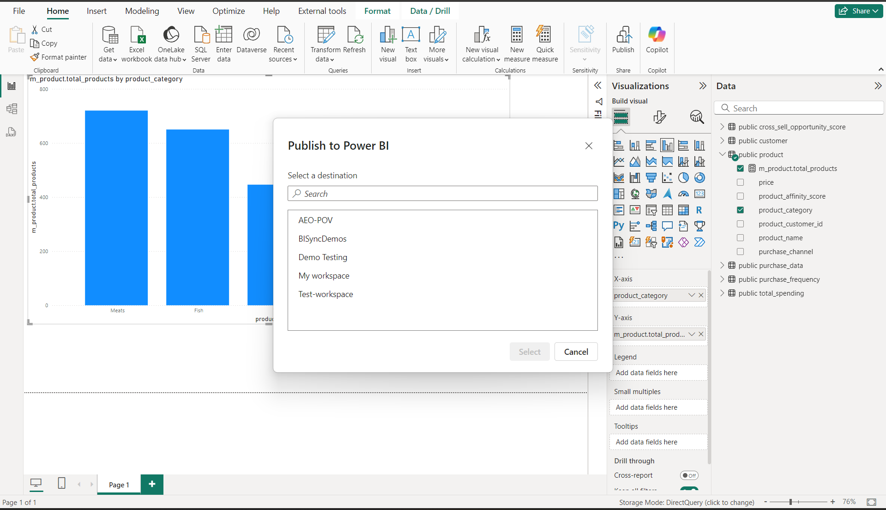Check the product_customer_id field
This screenshot has width=886, height=510.
coord(741,224)
